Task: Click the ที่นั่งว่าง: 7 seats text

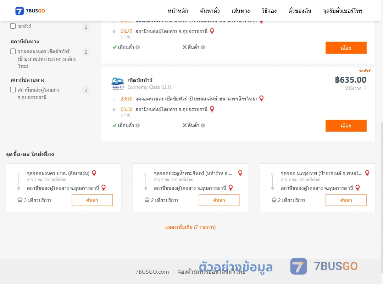Action: (x=356, y=88)
